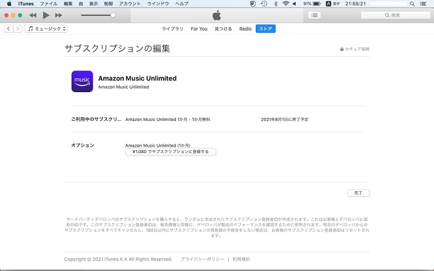Open the 曲 menu
Viewport: 434px width, 271px height.
(x=81, y=4)
